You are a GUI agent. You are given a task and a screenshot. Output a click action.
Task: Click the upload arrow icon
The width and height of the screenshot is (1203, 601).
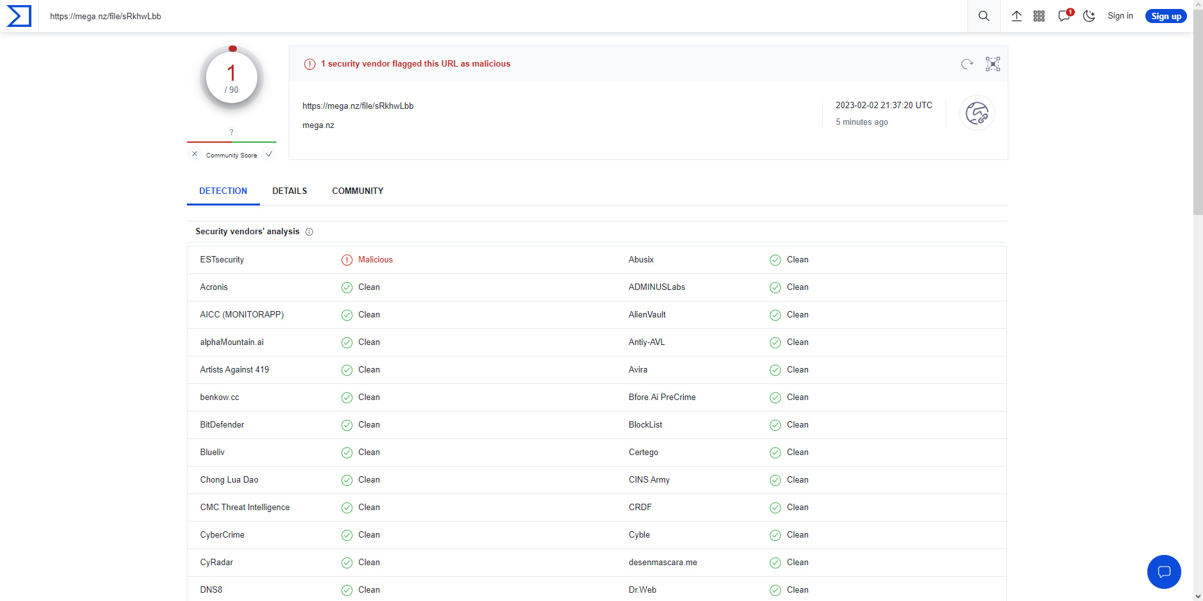[1017, 16]
